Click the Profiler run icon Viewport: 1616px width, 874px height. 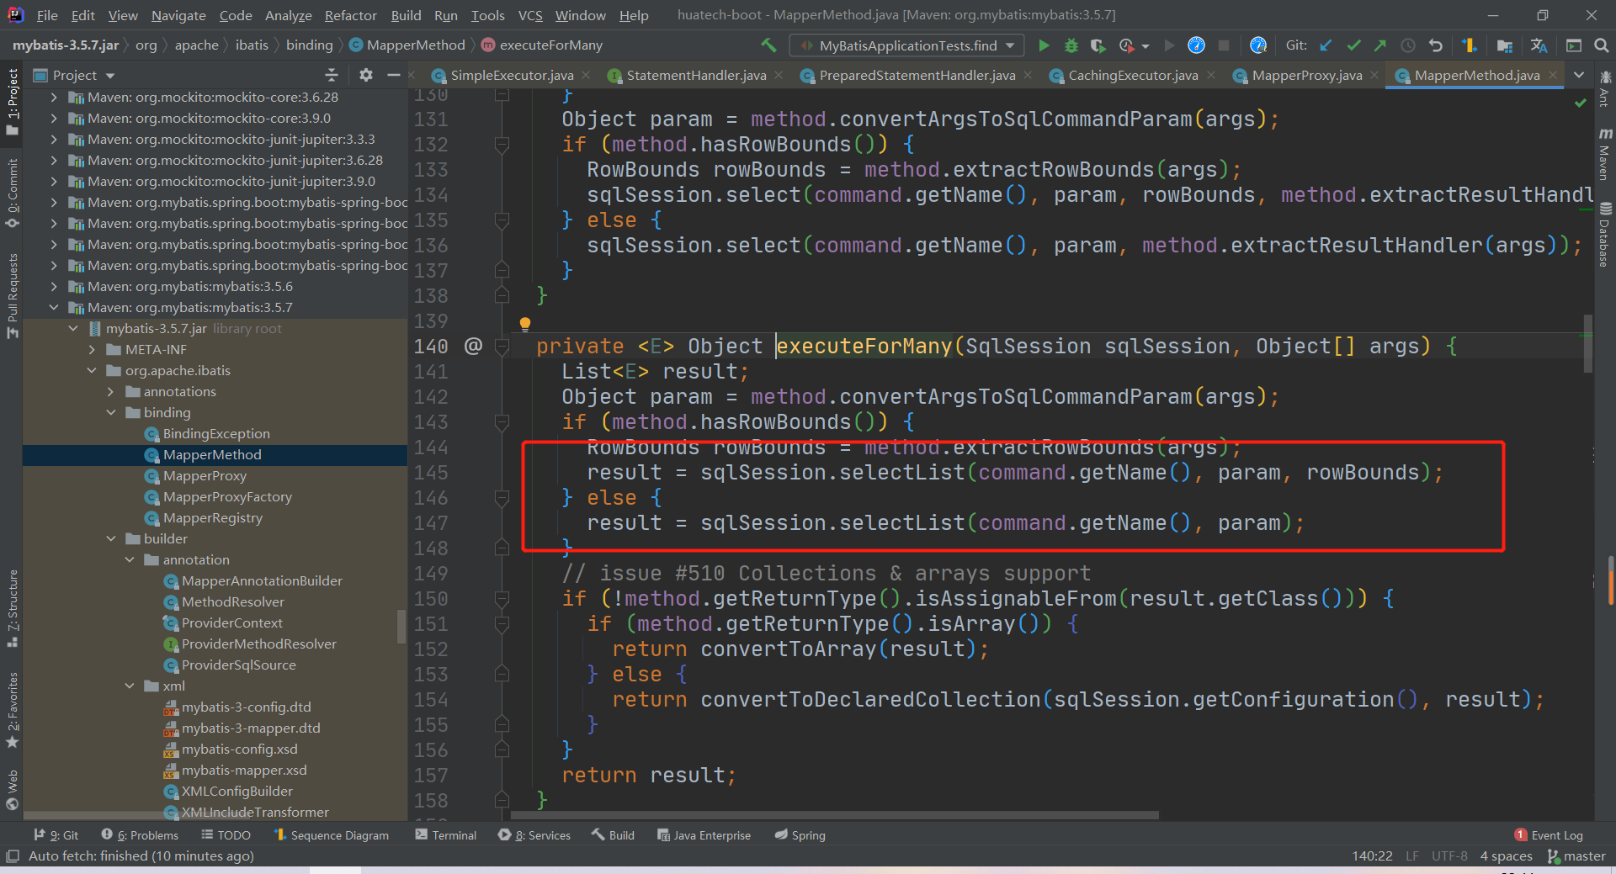click(x=1128, y=45)
